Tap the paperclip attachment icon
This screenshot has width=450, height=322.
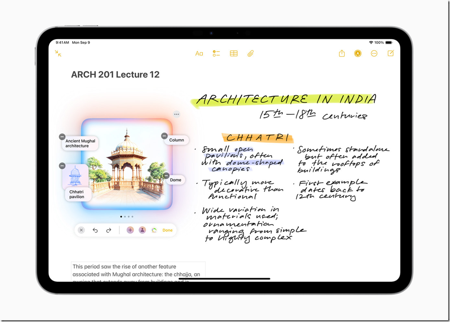click(251, 54)
